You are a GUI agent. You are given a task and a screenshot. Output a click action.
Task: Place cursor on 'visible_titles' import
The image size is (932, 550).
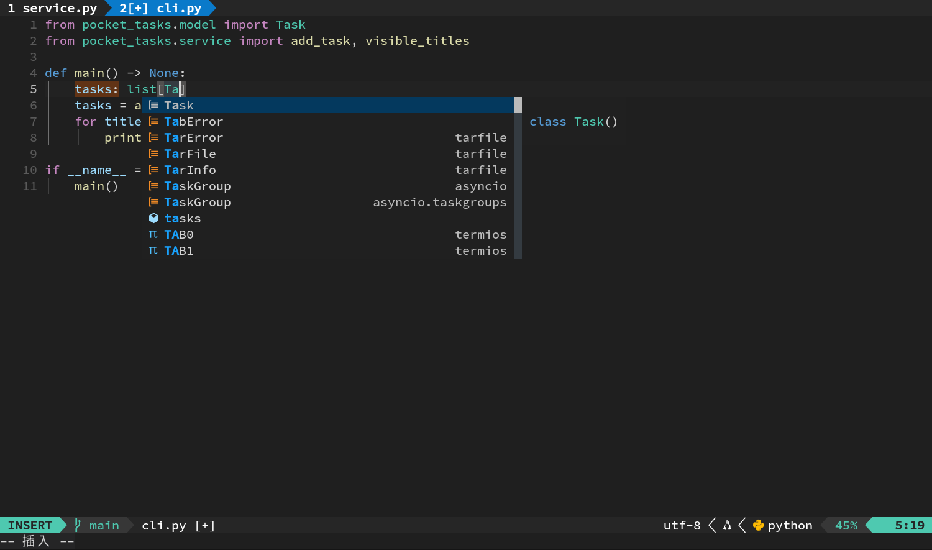tap(418, 41)
